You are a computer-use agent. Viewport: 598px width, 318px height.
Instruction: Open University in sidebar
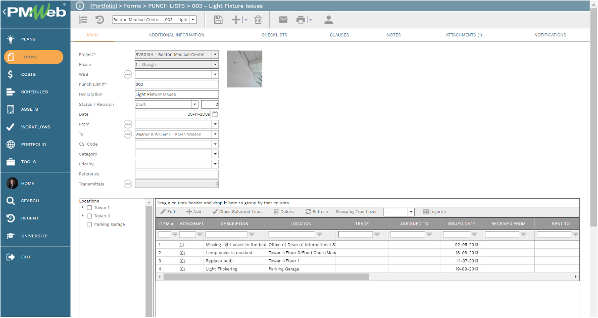coord(35,236)
